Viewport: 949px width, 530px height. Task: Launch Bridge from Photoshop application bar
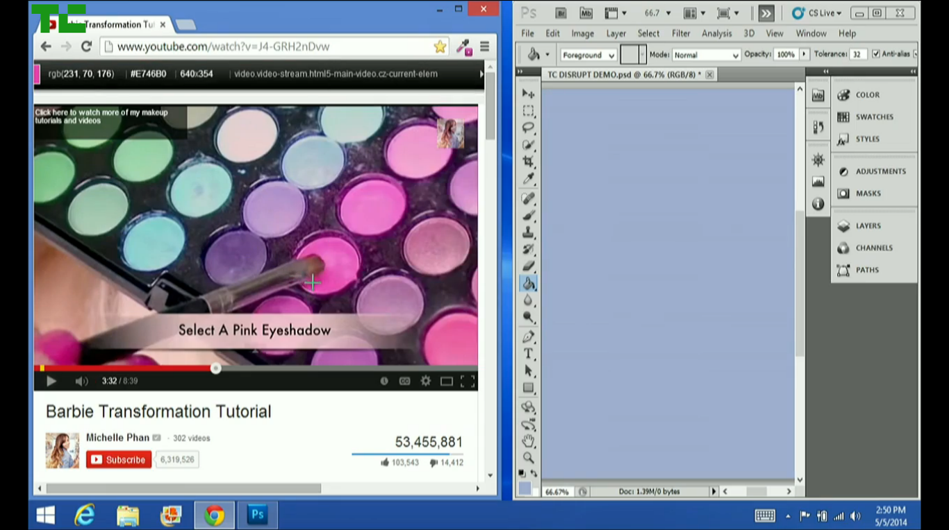[561, 13]
